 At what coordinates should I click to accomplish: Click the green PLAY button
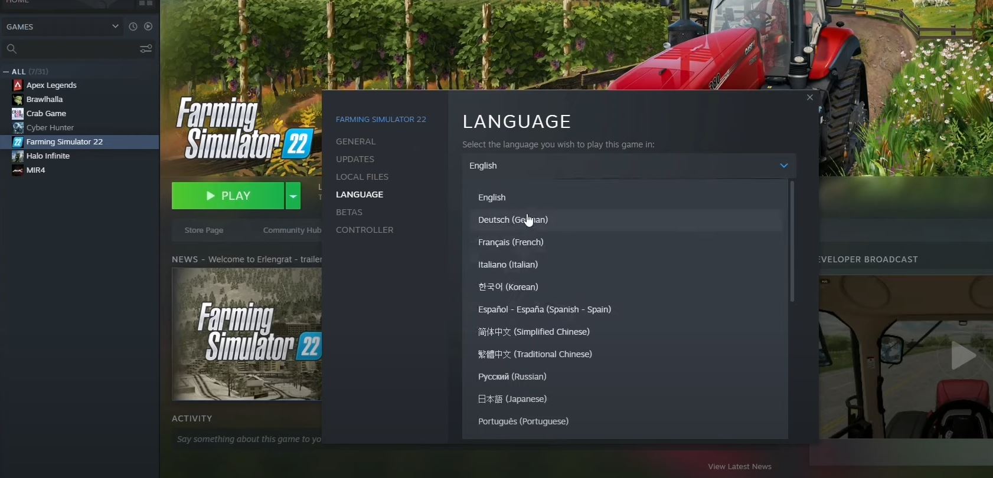[x=228, y=196]
